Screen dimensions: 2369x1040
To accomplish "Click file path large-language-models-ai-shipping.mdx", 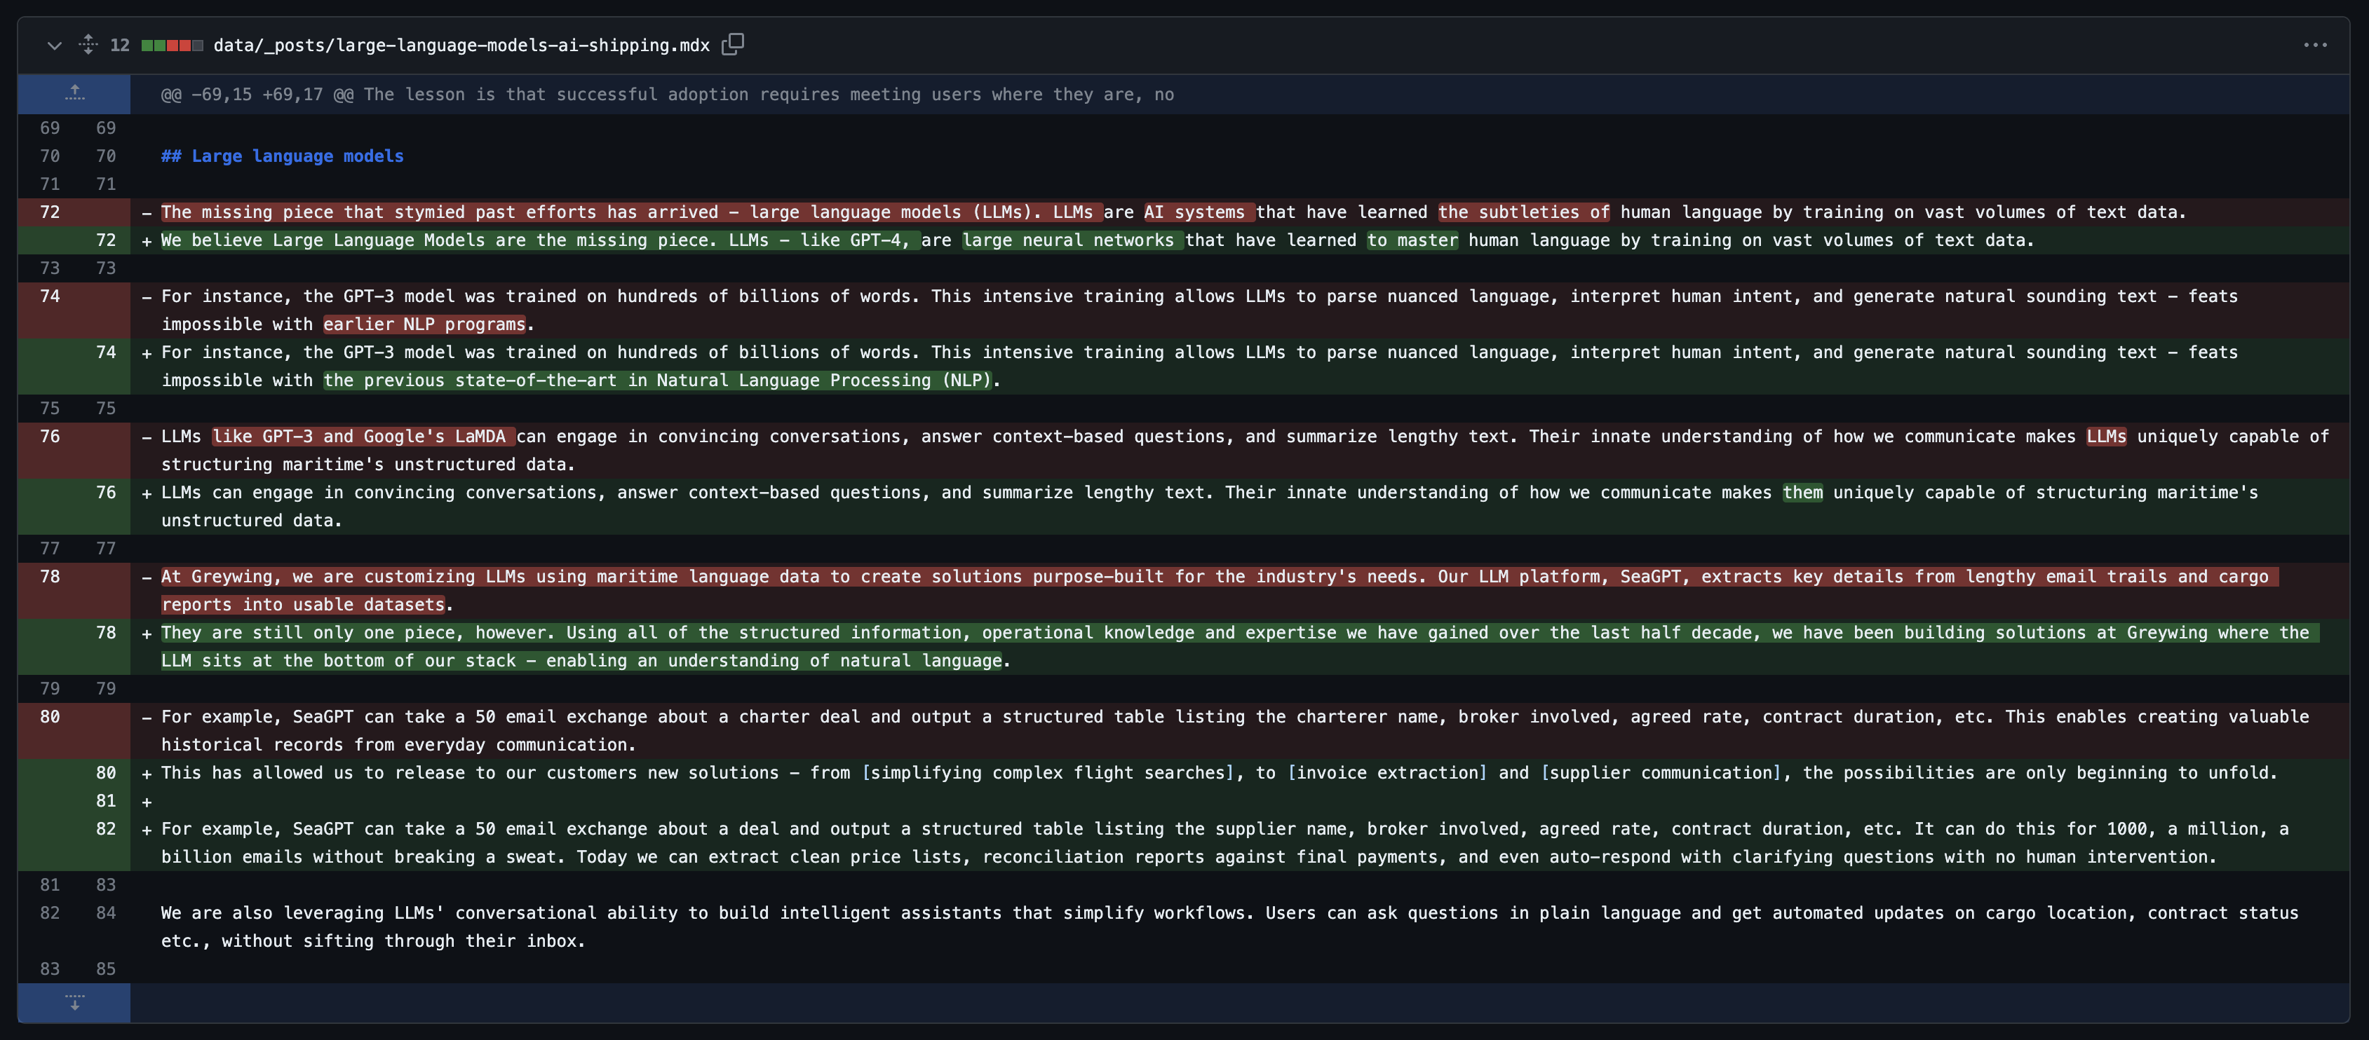I will point(461,45).
